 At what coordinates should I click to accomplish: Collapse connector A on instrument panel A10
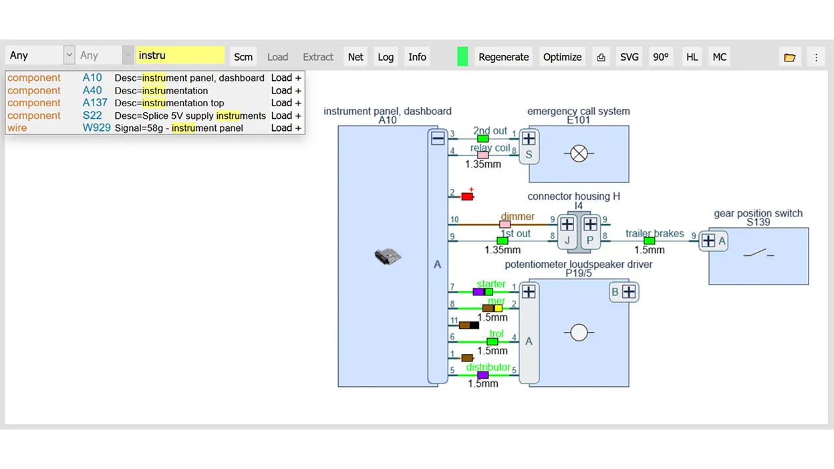(x=438, y=138)
